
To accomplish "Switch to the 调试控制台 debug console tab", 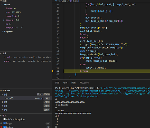I will pos(85,83).
